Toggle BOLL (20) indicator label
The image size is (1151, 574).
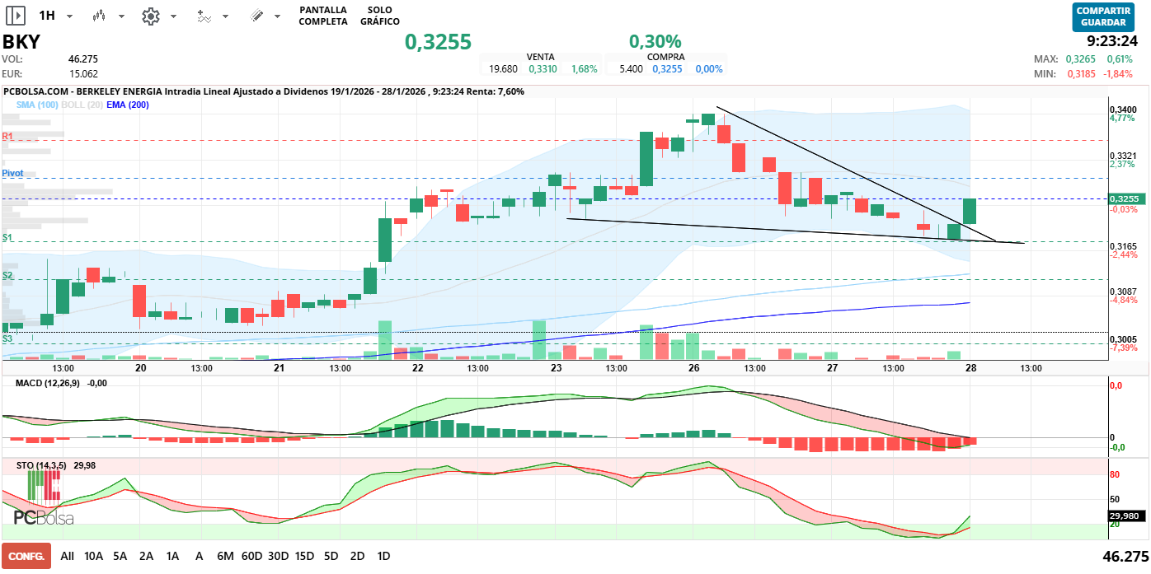tap(82, 105)
